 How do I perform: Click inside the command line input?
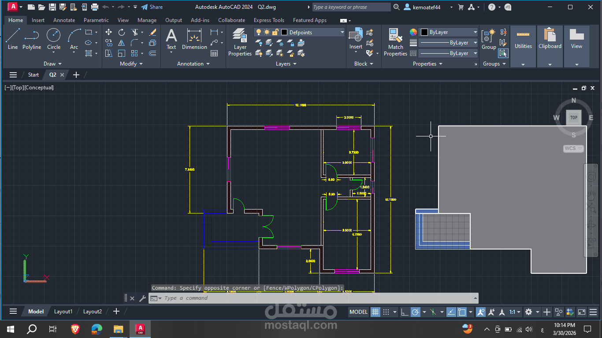point(308,298)
